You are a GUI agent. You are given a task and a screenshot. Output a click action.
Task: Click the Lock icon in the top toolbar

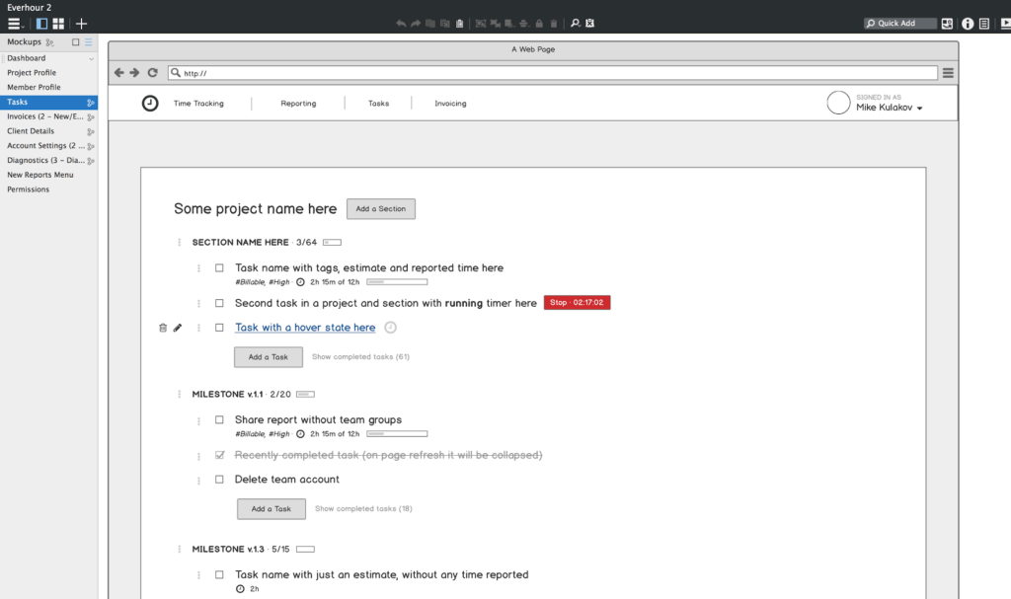539,23
